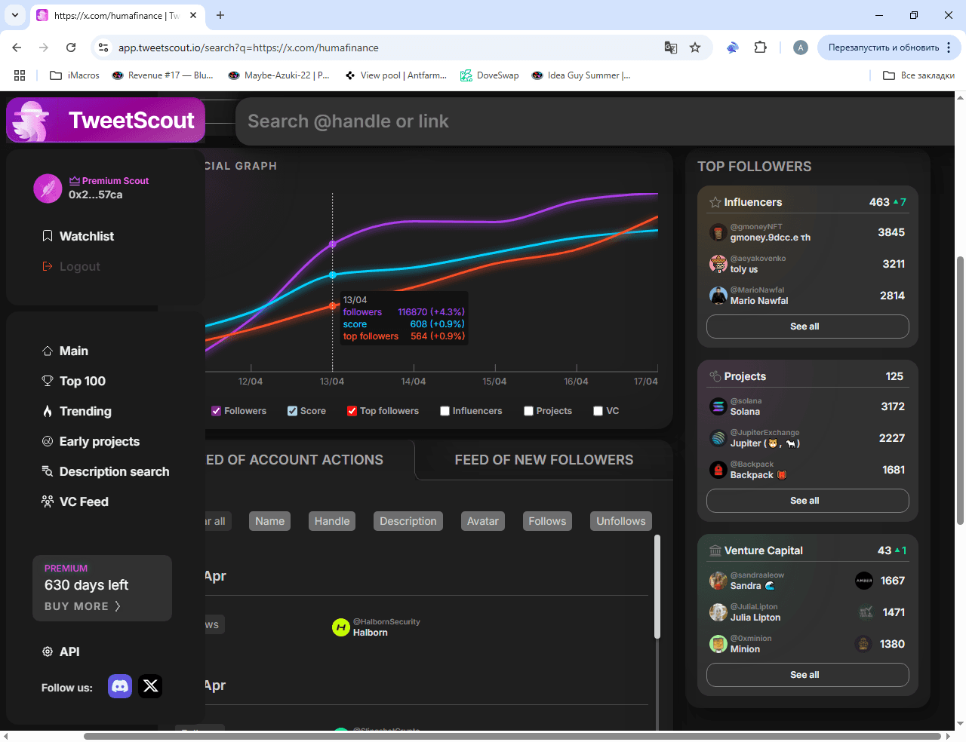Click the Influencers star icon
This screenshot has height=742, width=966.
pos(715,202)
